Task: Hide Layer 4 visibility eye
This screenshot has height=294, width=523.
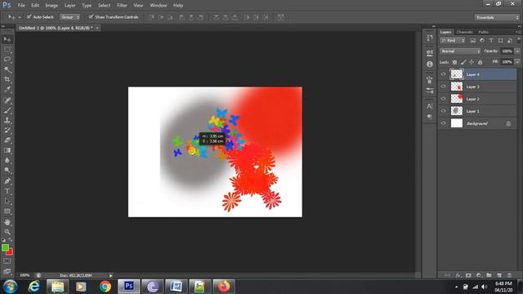Action: tap(443, 74)
